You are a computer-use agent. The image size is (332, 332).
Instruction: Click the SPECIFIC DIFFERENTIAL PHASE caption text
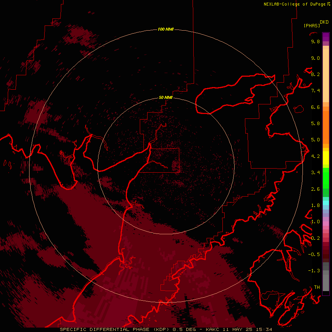tap(104, 329)
